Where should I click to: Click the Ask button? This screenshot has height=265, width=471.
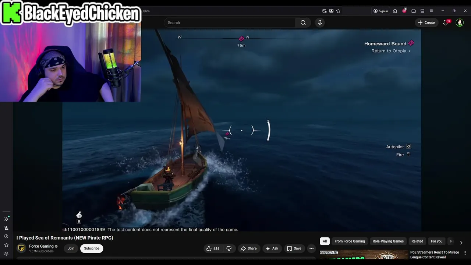pos(272,248)
